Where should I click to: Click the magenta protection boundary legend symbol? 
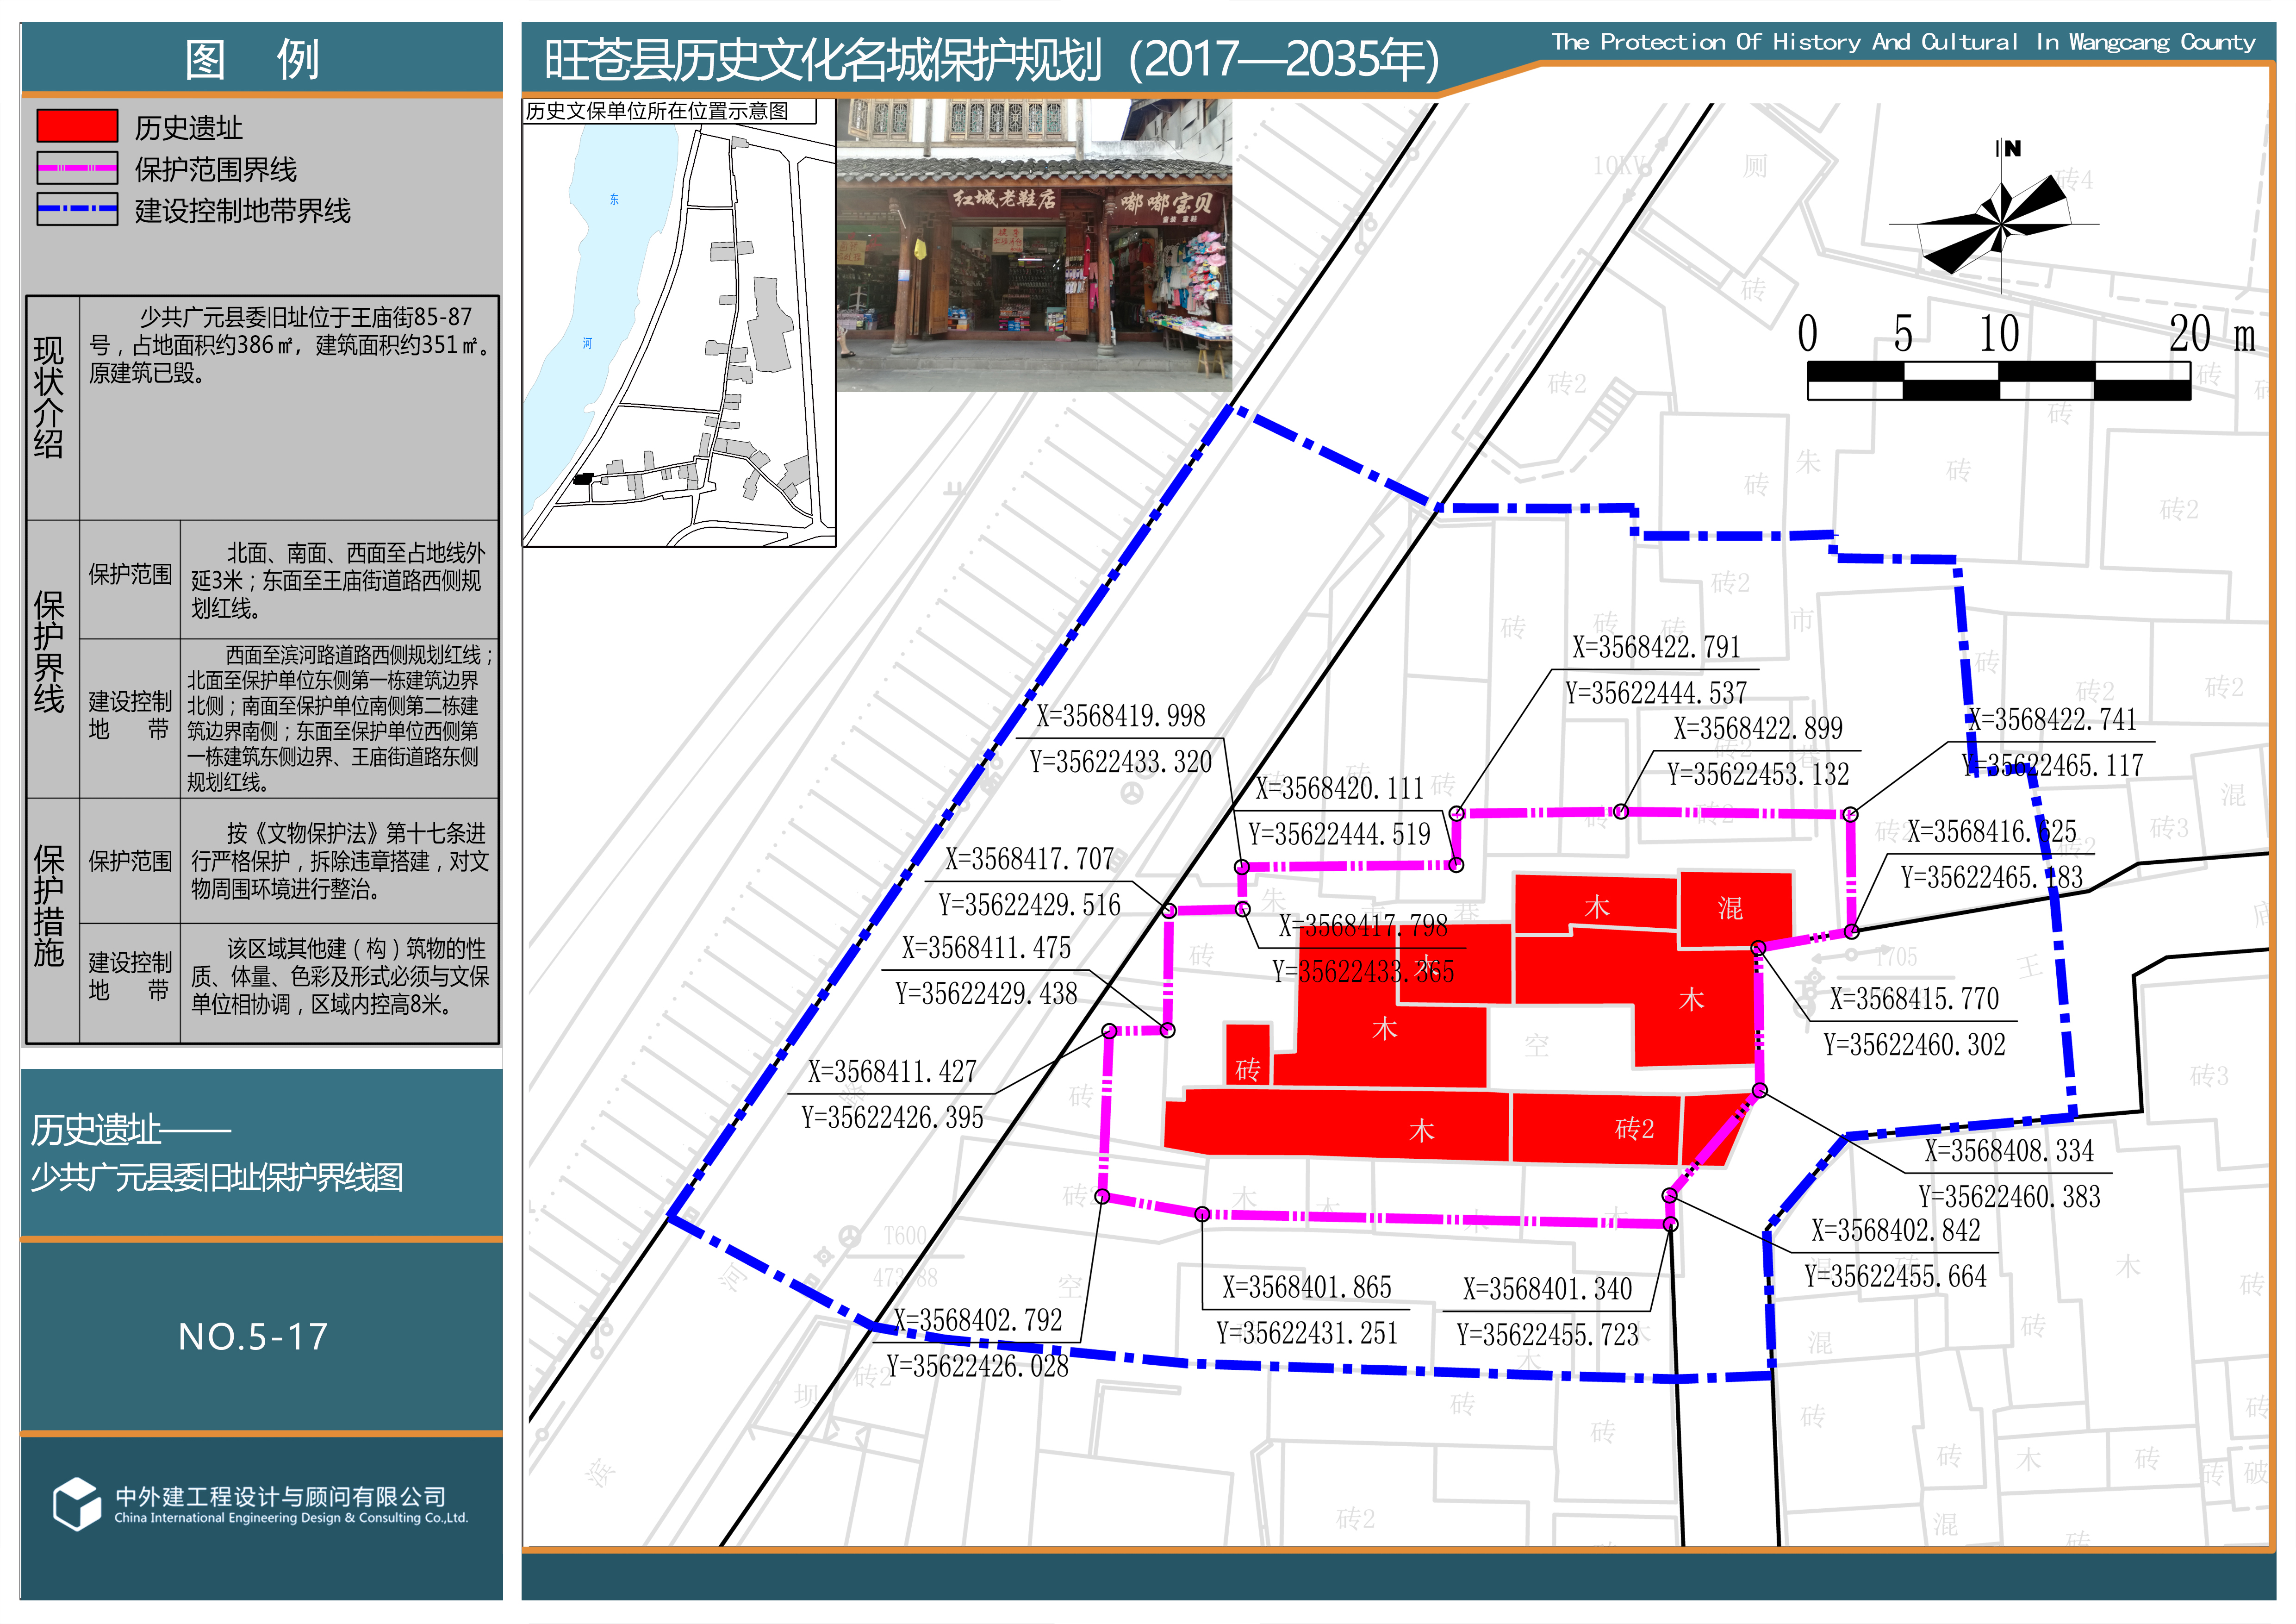pos(77,168)
